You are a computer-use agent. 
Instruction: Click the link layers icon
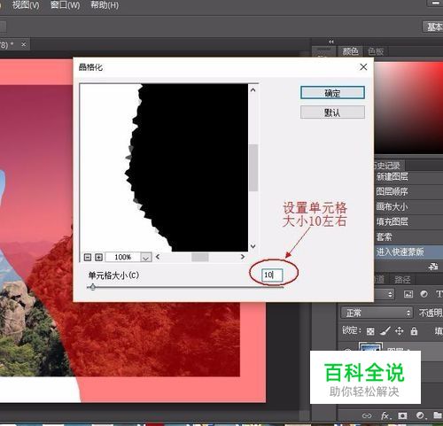pyautogui.click(x=367, y=415)
